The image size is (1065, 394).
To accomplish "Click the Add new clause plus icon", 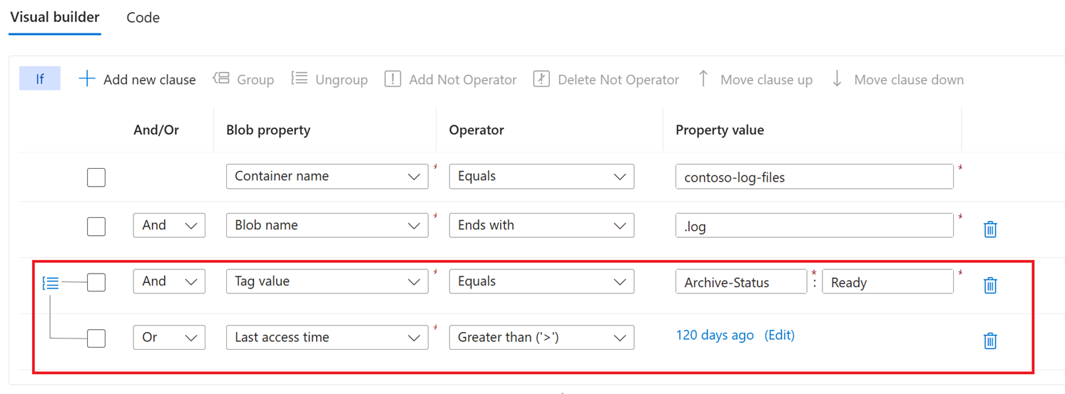I will point(86,79).
